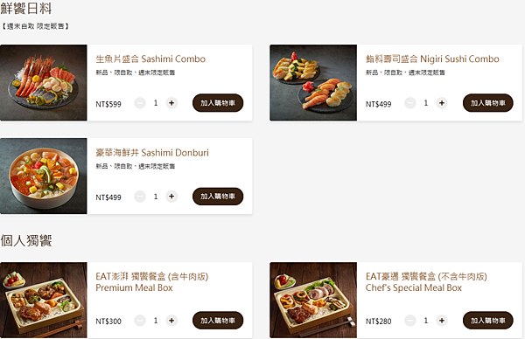Viewport: 525px width, 339px height.
Task: Open the Sashimi Donburi title link
Action: (x=152, y=153)
